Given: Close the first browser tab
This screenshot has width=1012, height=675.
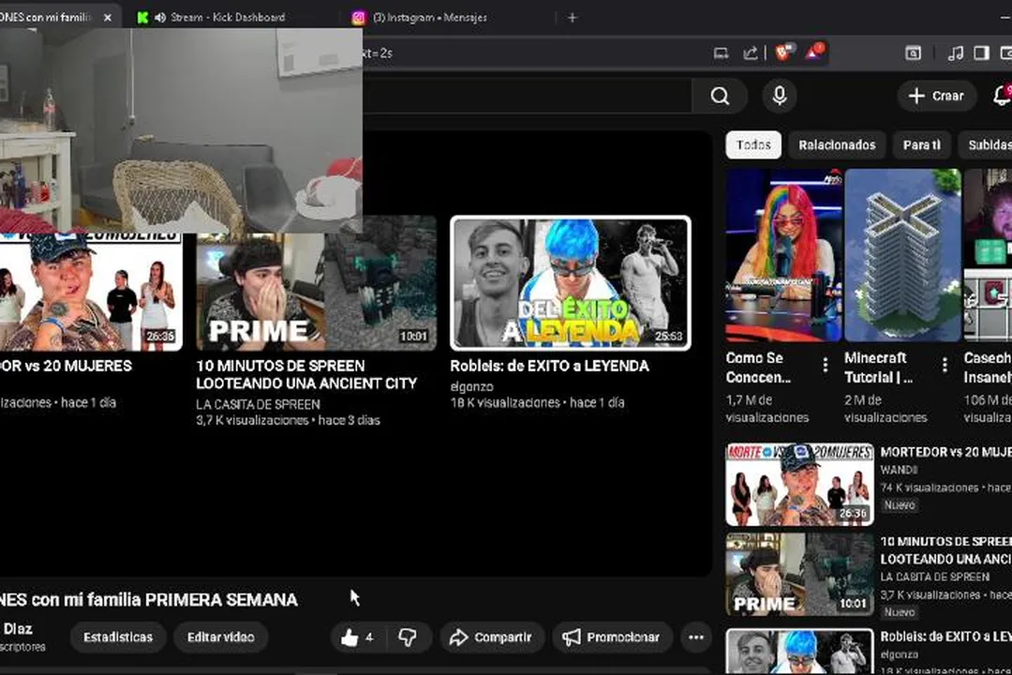Looking at the screenshot, I should tap(107, 18).
